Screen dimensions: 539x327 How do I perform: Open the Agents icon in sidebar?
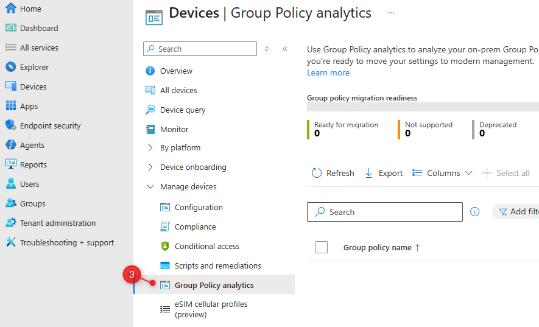tap(10, 145)
